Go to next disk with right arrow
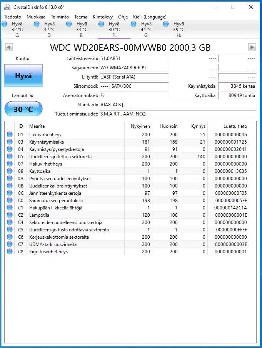This screenshot has height=348, width=262. coord(252,47)
